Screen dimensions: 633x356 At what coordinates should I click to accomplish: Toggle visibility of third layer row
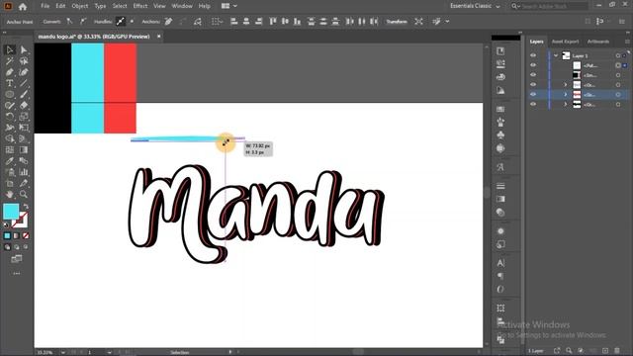point(533,75)
